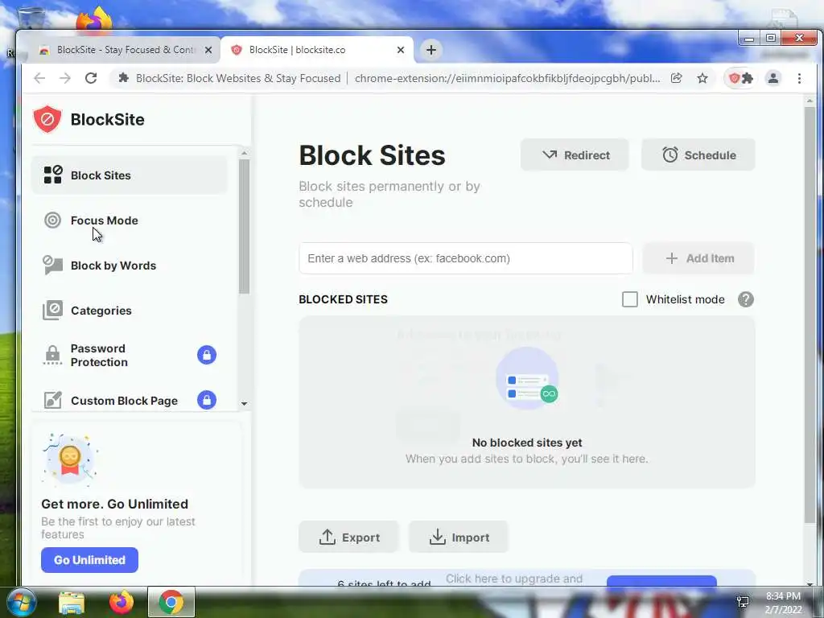The height and width of the screenshot is (618, 824).
Task: Click the Block Sites grid icon in sidebar
Action: point(52,175)
